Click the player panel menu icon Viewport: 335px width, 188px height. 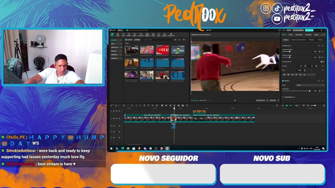tap(277, 34)
